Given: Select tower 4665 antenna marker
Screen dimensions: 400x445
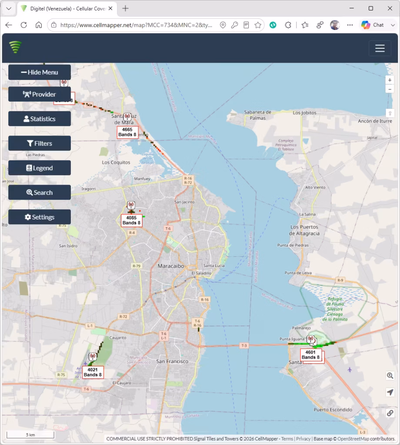Looking at the screenshot, I should pyautogui.click(x=127, y=116).
